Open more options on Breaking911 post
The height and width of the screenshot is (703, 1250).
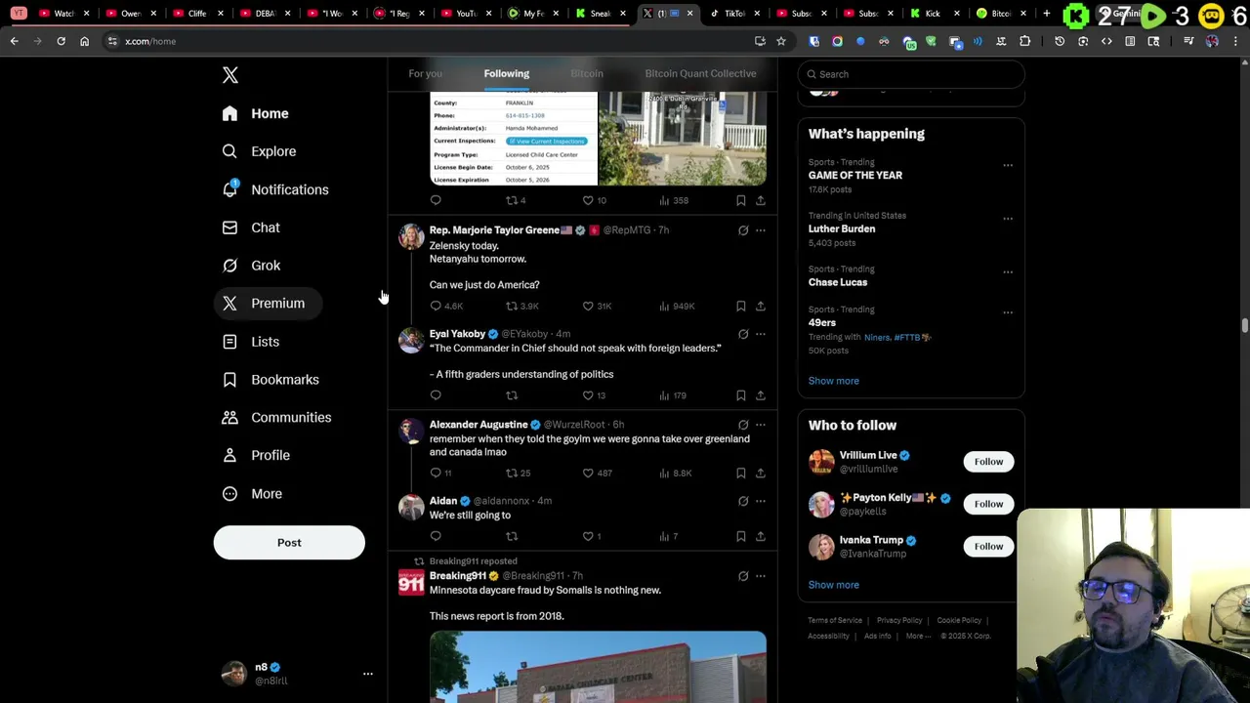(x=761, y=576)
